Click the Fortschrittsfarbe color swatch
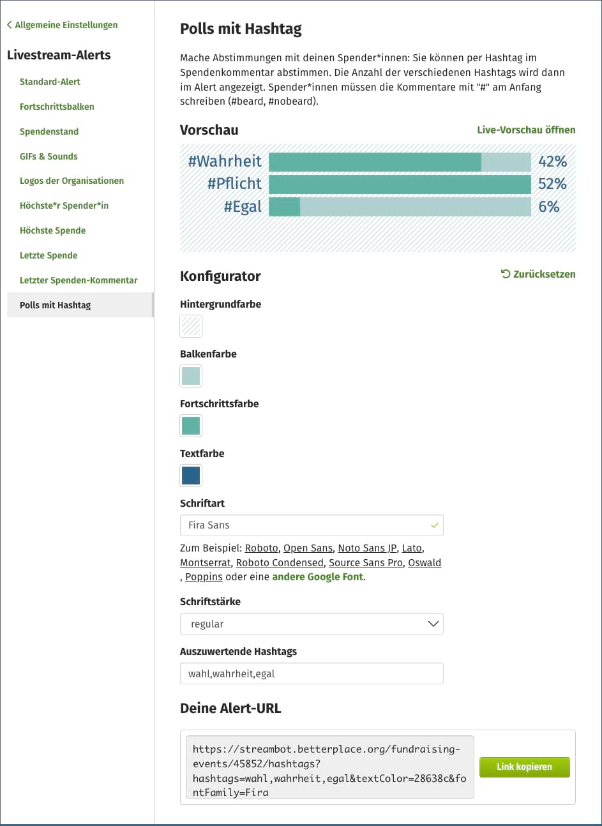 coord(190,426)
